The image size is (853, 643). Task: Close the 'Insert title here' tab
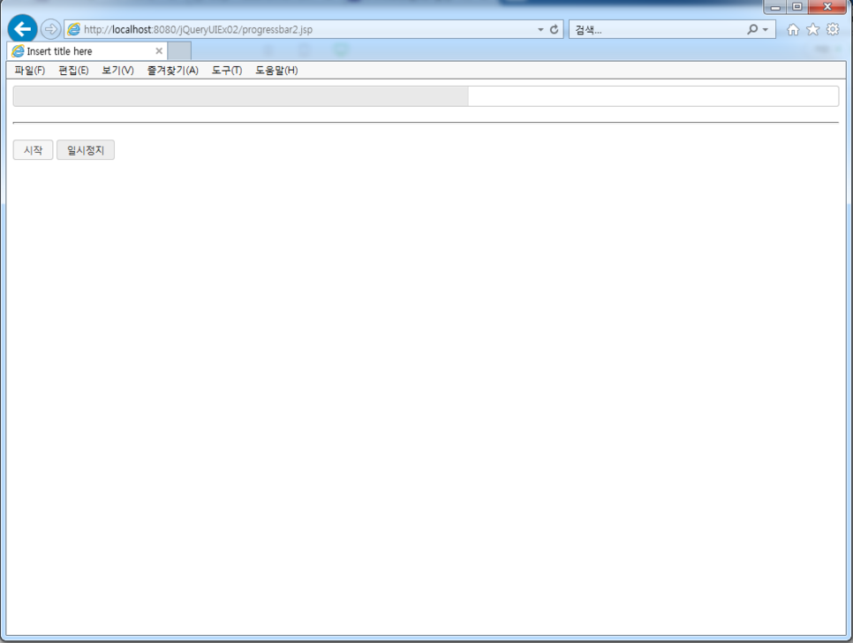tap(159, 51)
